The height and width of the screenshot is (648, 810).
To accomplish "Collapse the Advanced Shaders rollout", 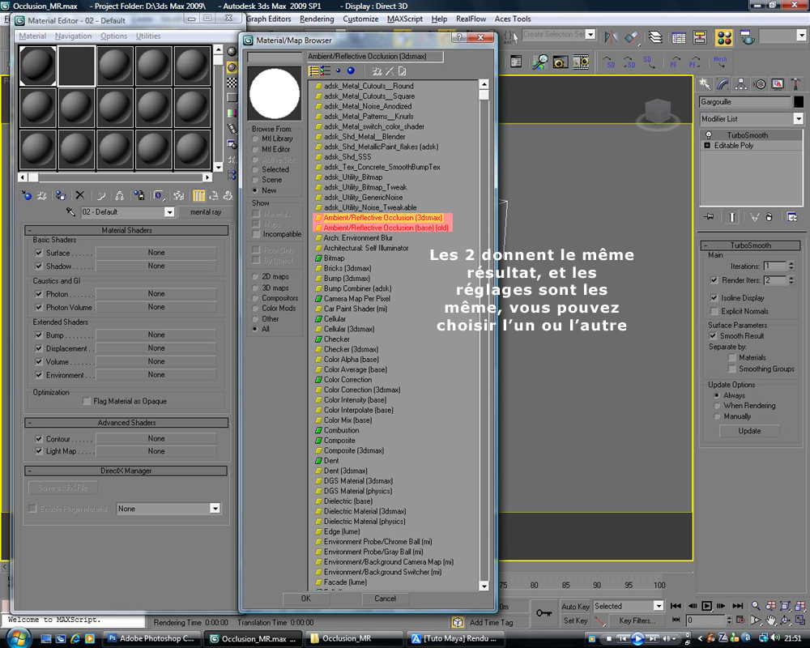I will click(x=126, y=423).
